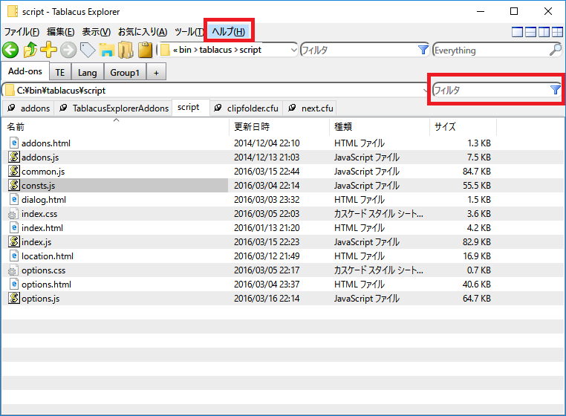
Task: Sort by 種類 column header
Action: pyautogui.click(x=380, y=127)
